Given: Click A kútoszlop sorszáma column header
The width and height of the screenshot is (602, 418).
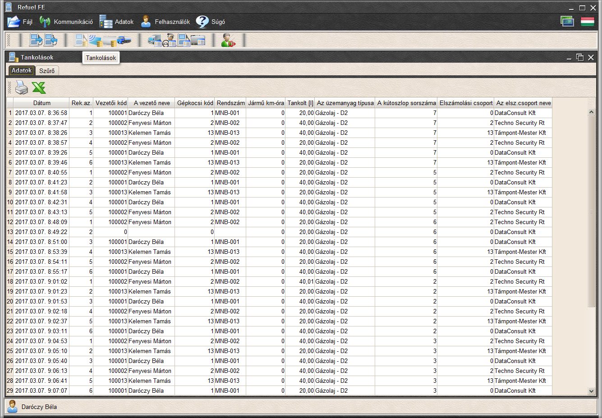Looking at the screenshot, I should pyautogui.click(x=406, y=103).
